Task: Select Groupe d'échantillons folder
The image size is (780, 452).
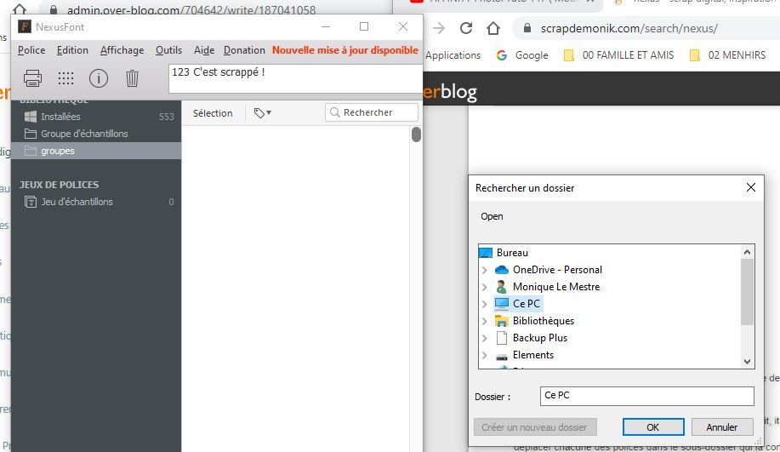Action: point(96,134)
